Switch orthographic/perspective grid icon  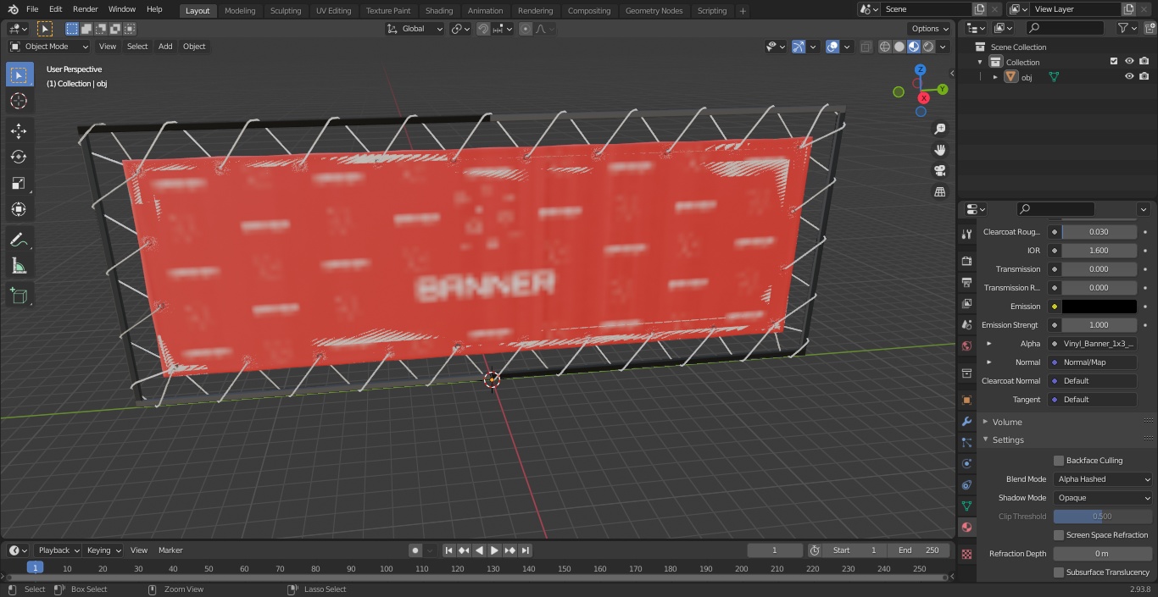940,192
